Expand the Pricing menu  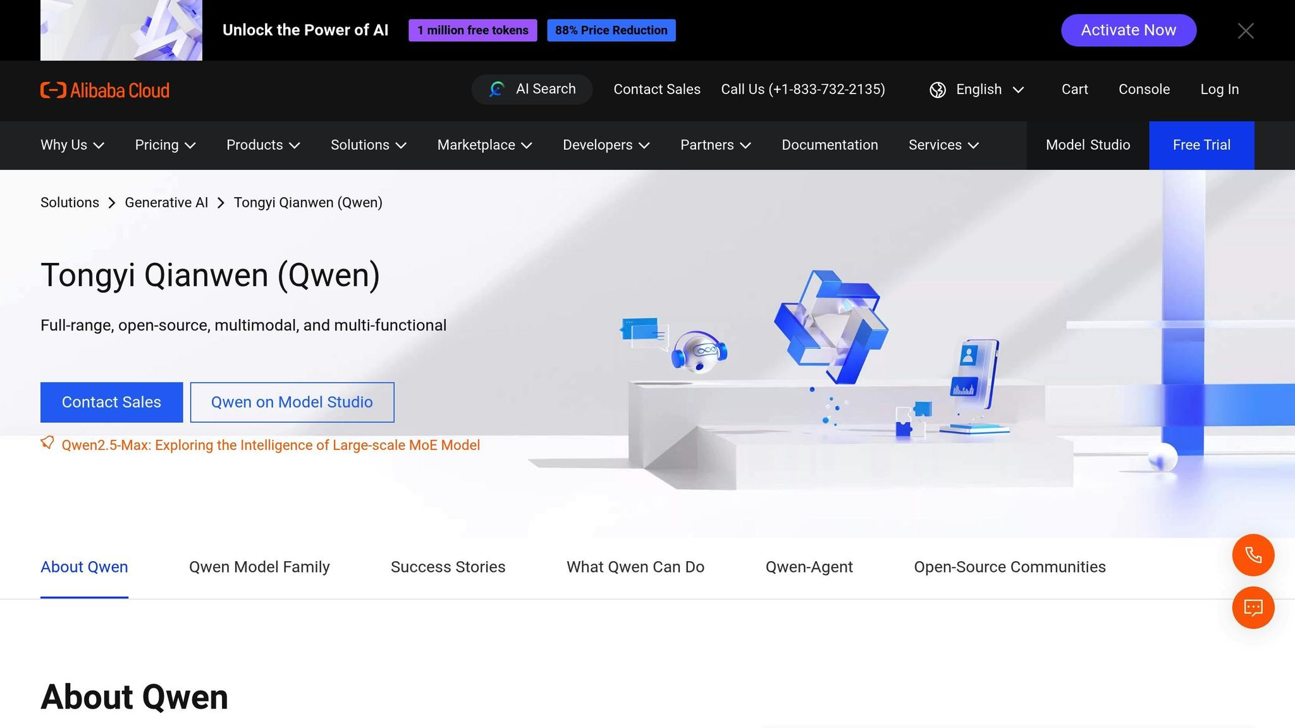(166, 145)
